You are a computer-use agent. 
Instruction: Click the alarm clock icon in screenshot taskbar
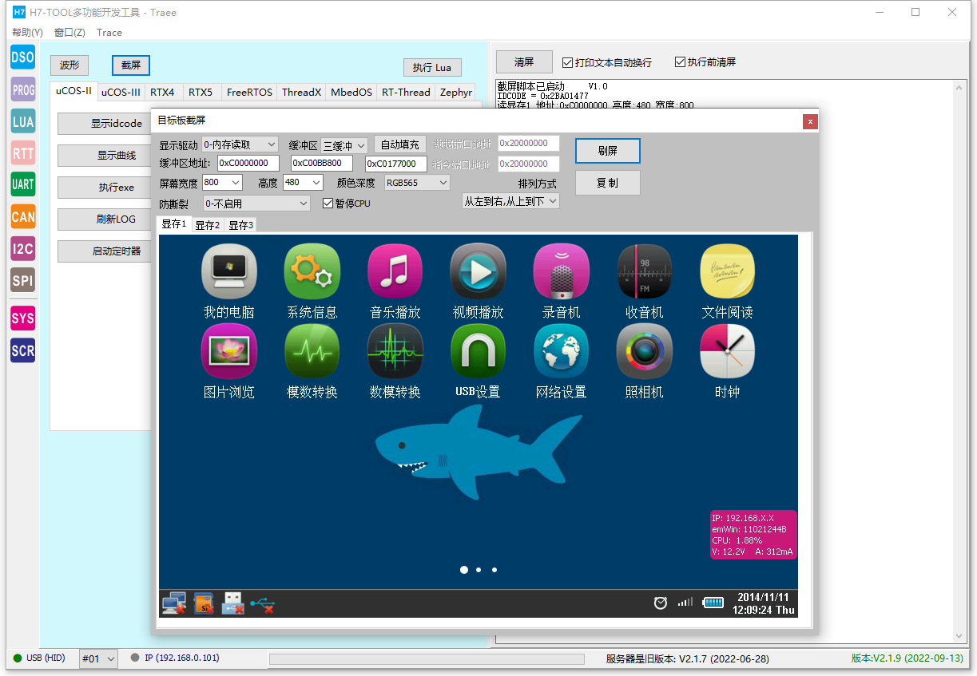pos(661,603)
